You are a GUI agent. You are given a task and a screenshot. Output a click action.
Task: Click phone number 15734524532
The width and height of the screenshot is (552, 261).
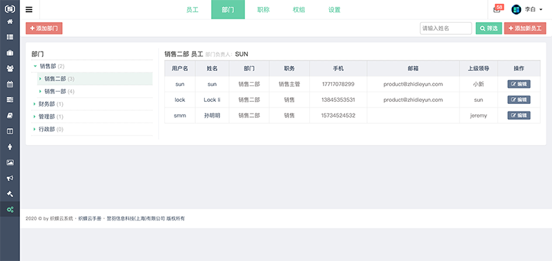click(338, 115)
